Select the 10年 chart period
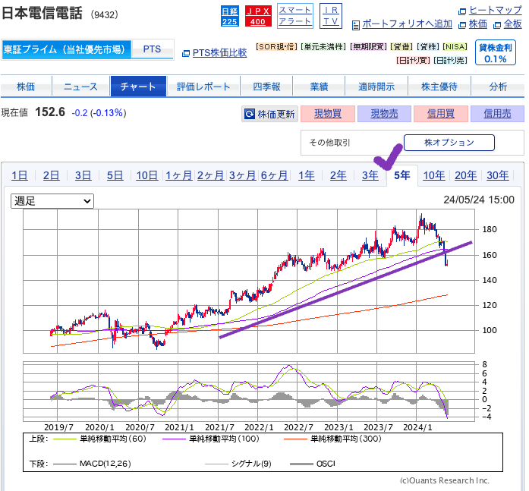 (434, 176)
